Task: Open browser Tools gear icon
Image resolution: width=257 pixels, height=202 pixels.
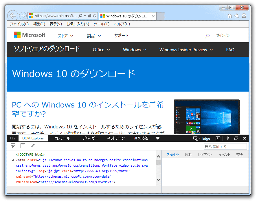Action: pos(244,16)
